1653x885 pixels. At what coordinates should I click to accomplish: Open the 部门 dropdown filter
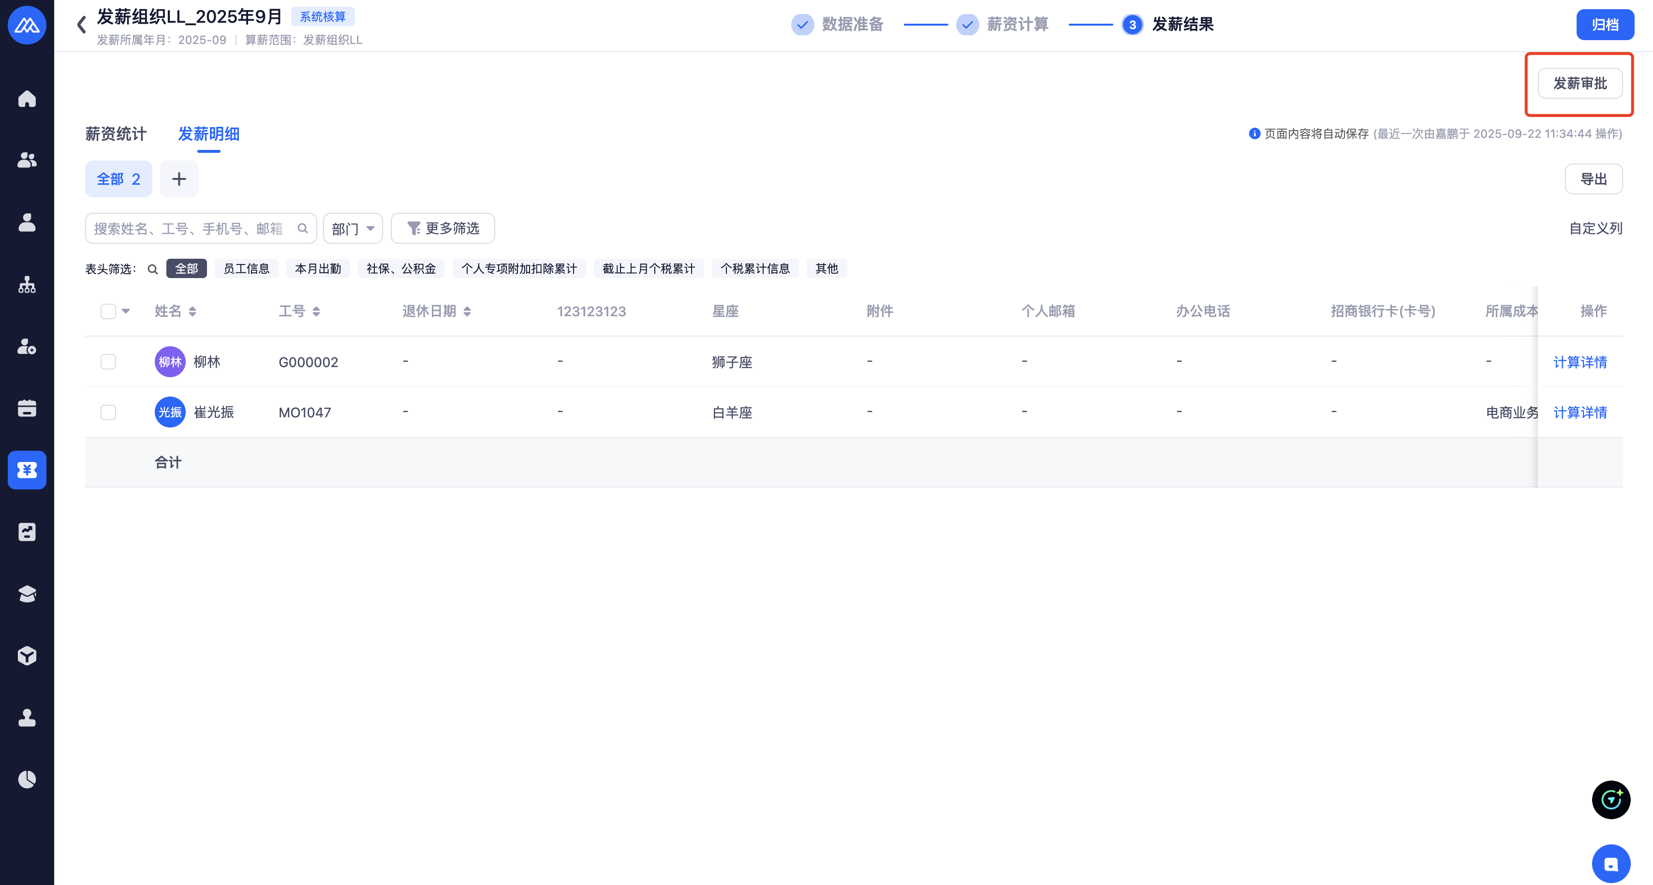(x=353, y=228)
